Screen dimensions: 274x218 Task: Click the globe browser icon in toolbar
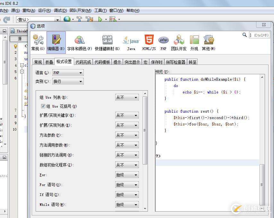click(x=67, y=19)
